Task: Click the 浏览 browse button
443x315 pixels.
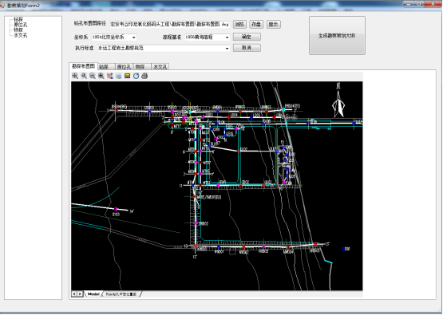Action: coord(239,24)
